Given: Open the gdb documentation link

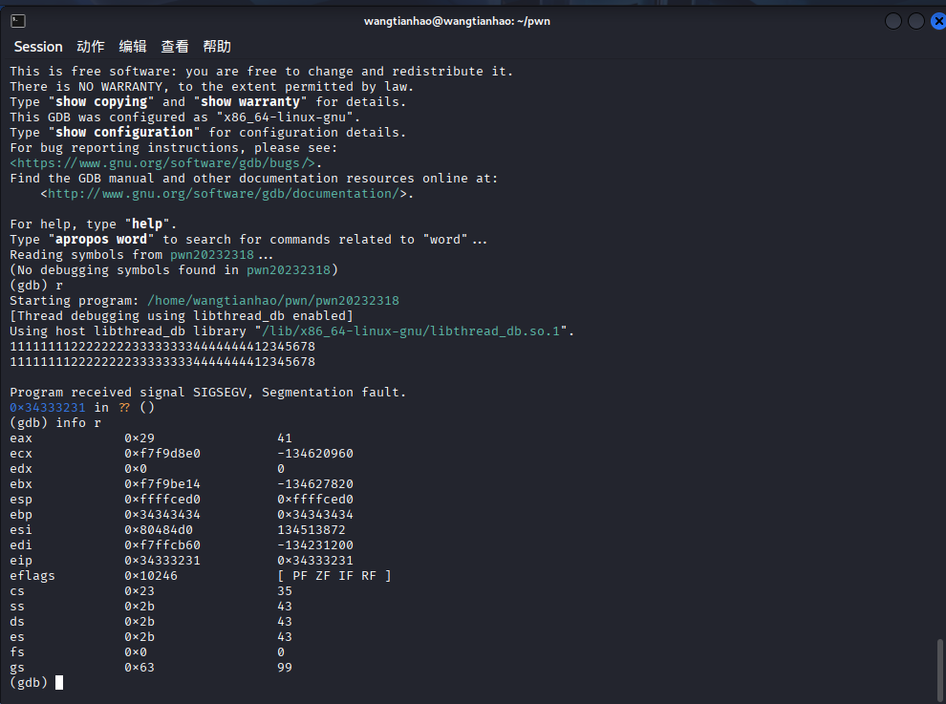Looking at the screenshot, I should coord(224,194).
